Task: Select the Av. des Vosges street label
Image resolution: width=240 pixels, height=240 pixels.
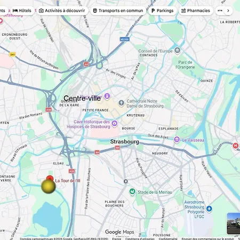Action: click(x=116, y=74)
